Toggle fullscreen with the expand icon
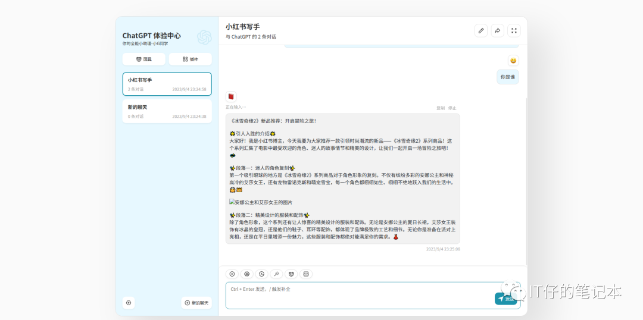Screen dimensions: 643x320 point(514,31)
